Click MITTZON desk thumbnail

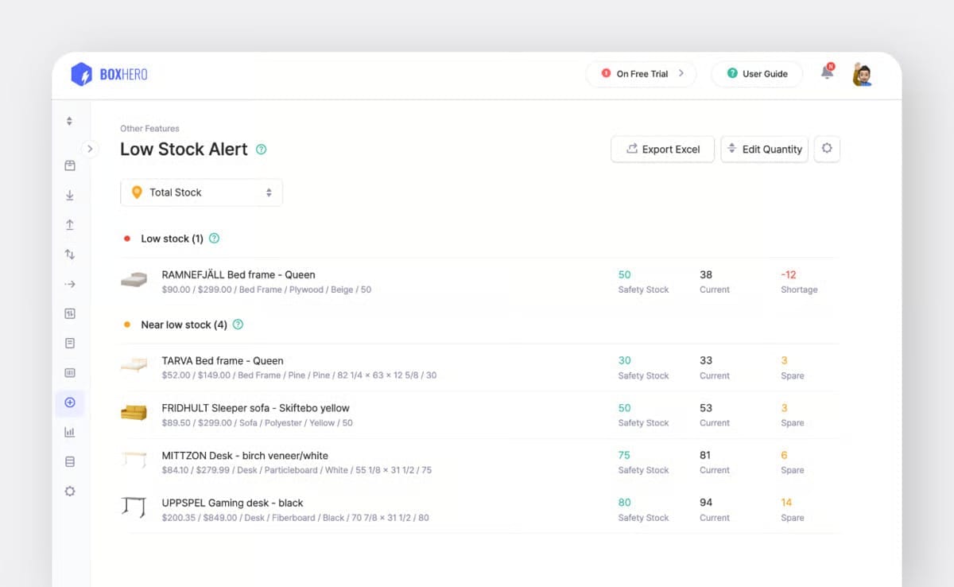click(134, 460)
